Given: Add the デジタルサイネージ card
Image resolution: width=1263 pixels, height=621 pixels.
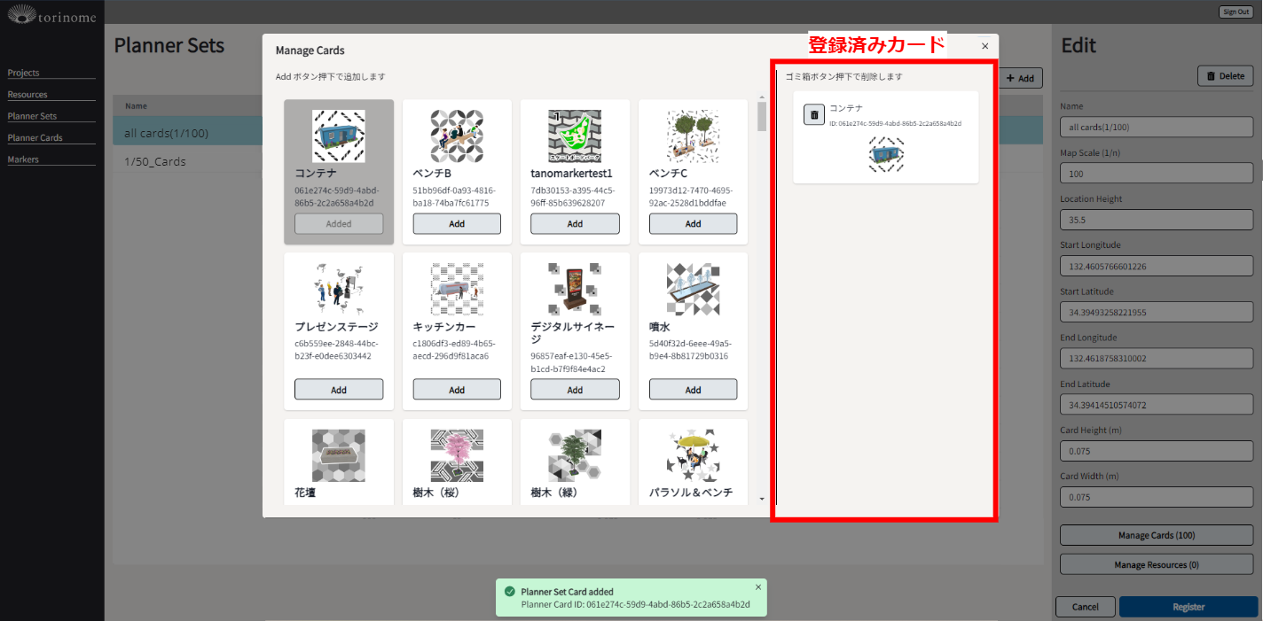Looking at the screenshot, I should click(575, 390).
